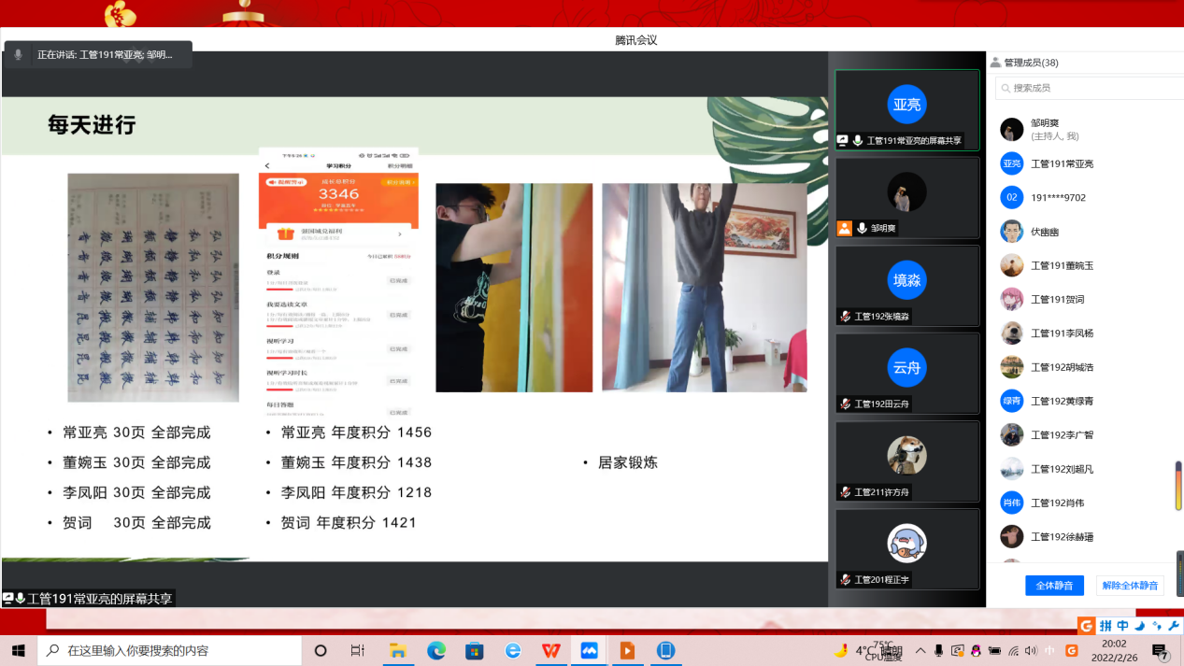Click the screen share icon on 亚亮 tile
This screenshot has width=1184, height=666.
(x=843, y=141)
